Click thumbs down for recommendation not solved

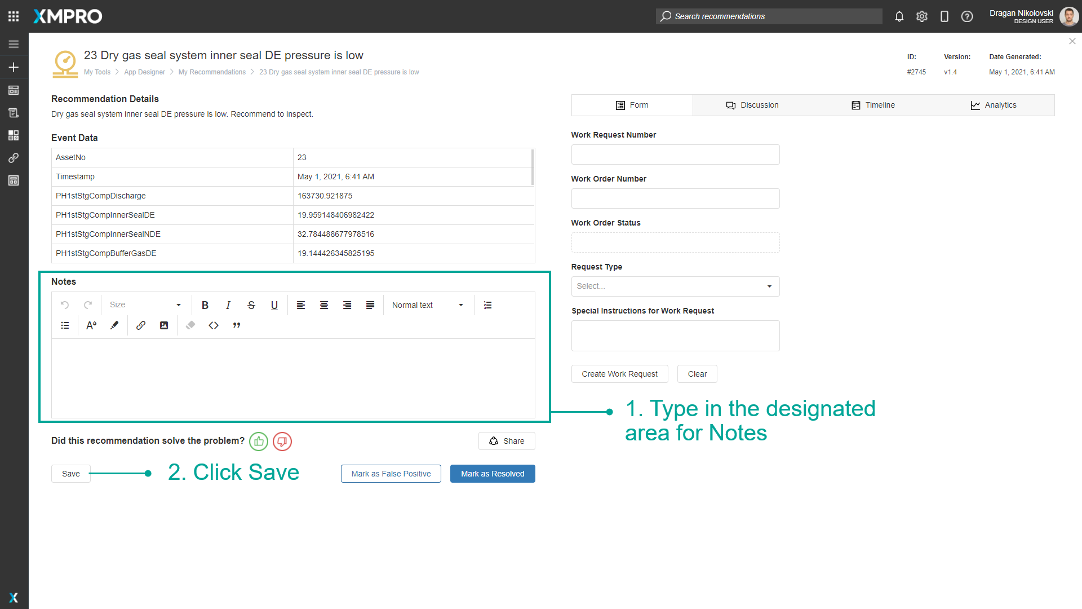[282, 442]
